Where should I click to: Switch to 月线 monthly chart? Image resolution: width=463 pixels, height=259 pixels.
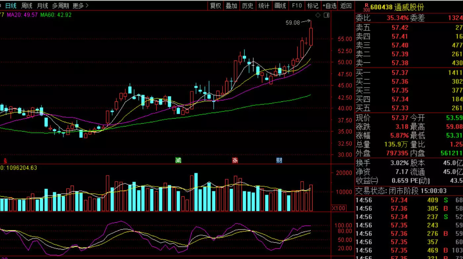coord(42,6)
